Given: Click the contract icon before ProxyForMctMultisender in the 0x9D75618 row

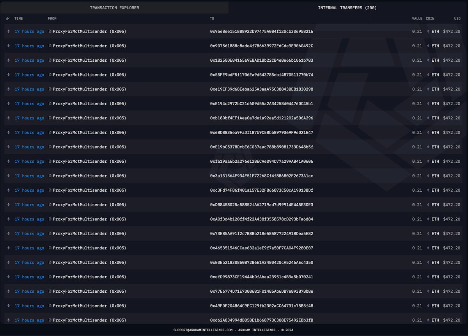Looking at the screenshot, I should click(x=50, y=46).
